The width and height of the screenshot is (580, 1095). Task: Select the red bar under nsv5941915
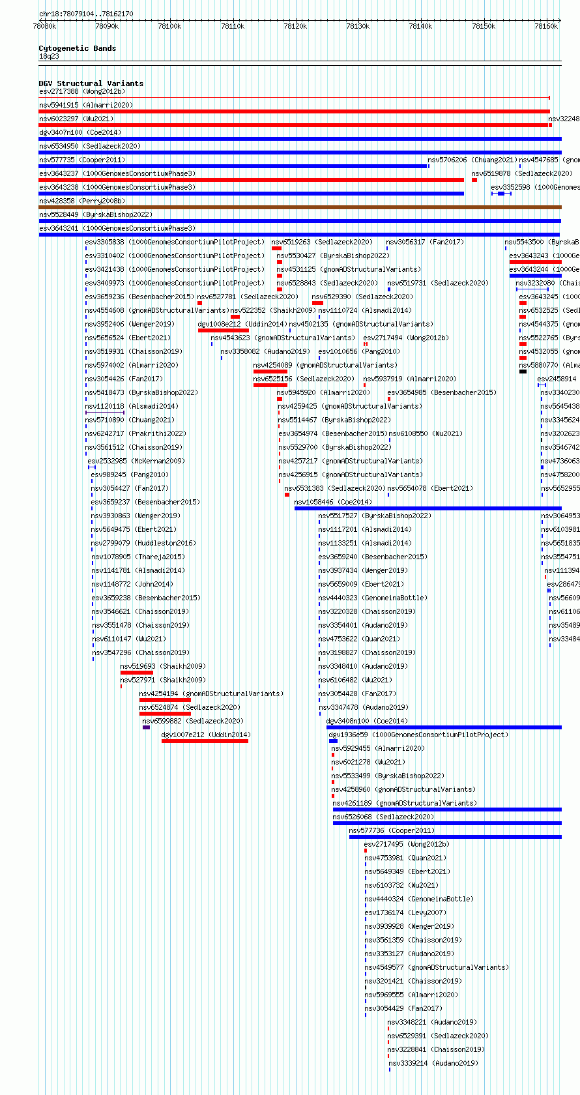pos(294,111)
